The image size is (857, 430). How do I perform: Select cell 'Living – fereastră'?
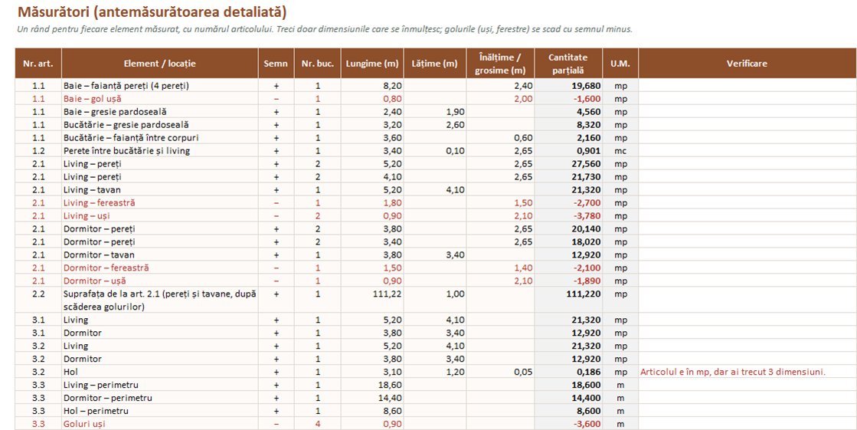pyautogui.click(x=159, y=203)
